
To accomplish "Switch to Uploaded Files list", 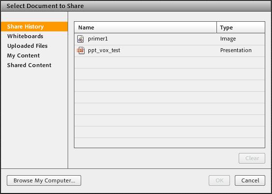I will point(28,46).
